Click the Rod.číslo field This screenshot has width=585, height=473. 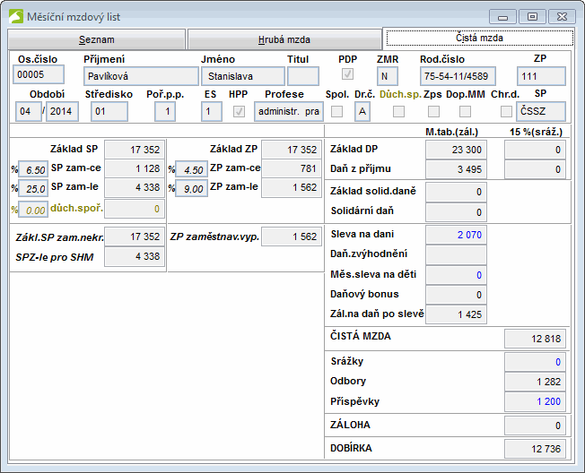457,76
